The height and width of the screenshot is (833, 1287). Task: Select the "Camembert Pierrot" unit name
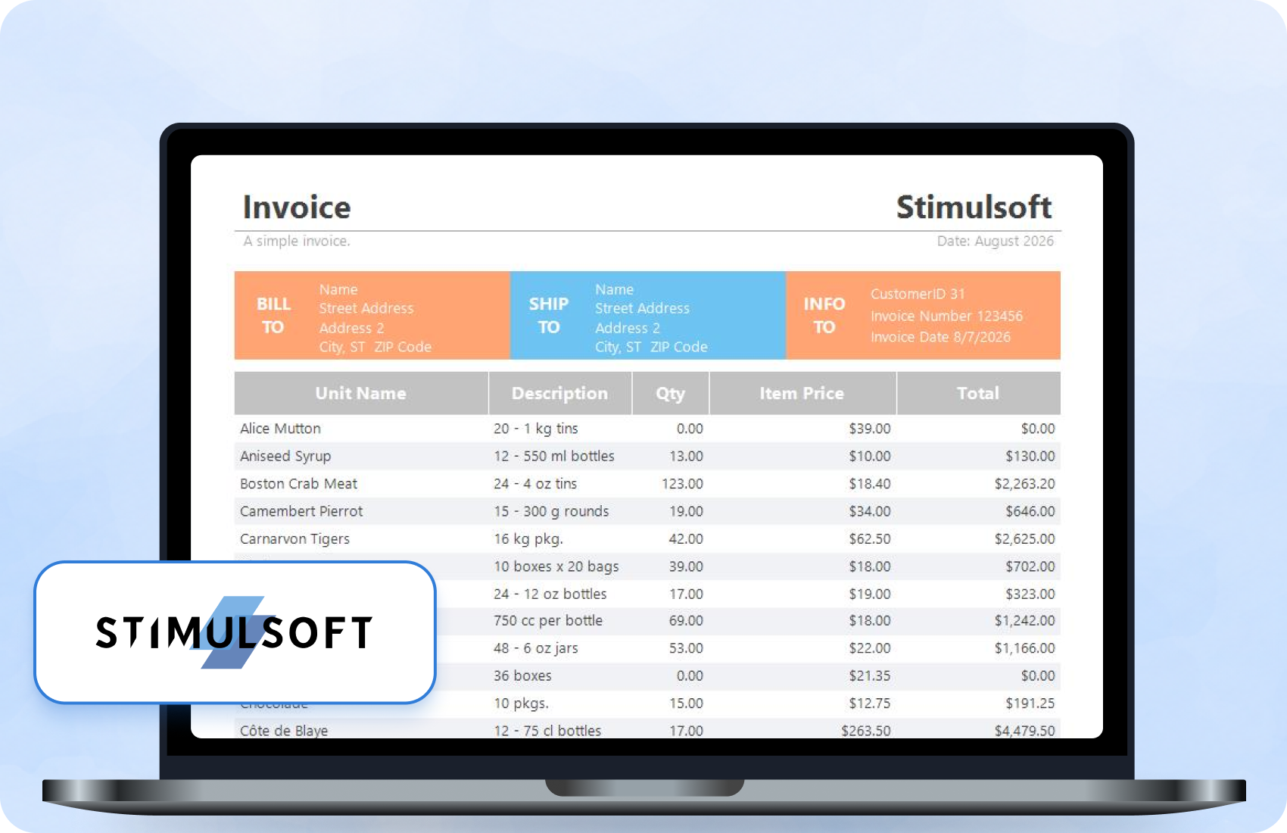(301, 511)
